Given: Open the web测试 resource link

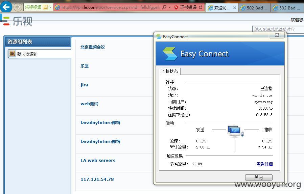Looking at the screenshot, I should (89, 104).
